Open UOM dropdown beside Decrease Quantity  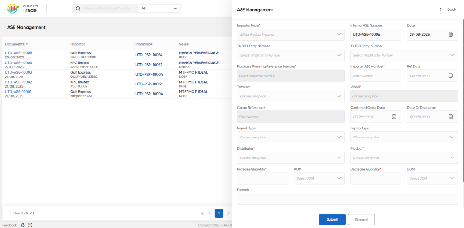click(x=432, y=178)
